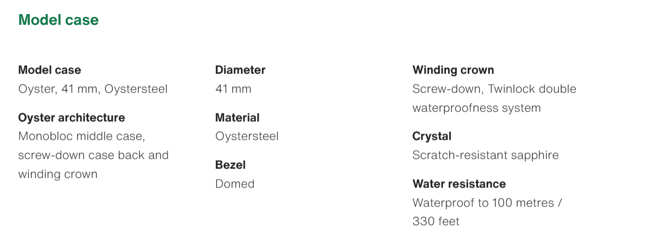Click the bold 'Winding crown' label
Viewport: 645px width, 243px height.
pos(453,70)
